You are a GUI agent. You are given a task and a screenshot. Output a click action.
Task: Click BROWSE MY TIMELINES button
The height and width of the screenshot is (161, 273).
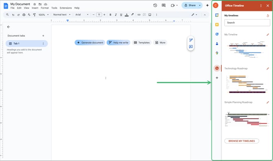point(242,141)
